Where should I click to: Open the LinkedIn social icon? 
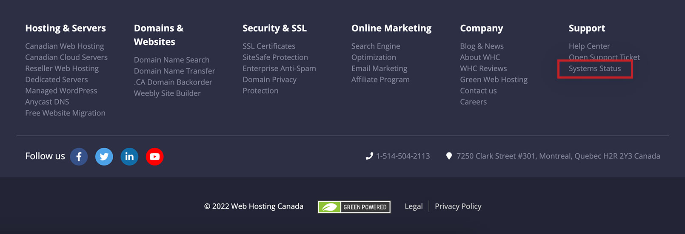coord(129,157)
